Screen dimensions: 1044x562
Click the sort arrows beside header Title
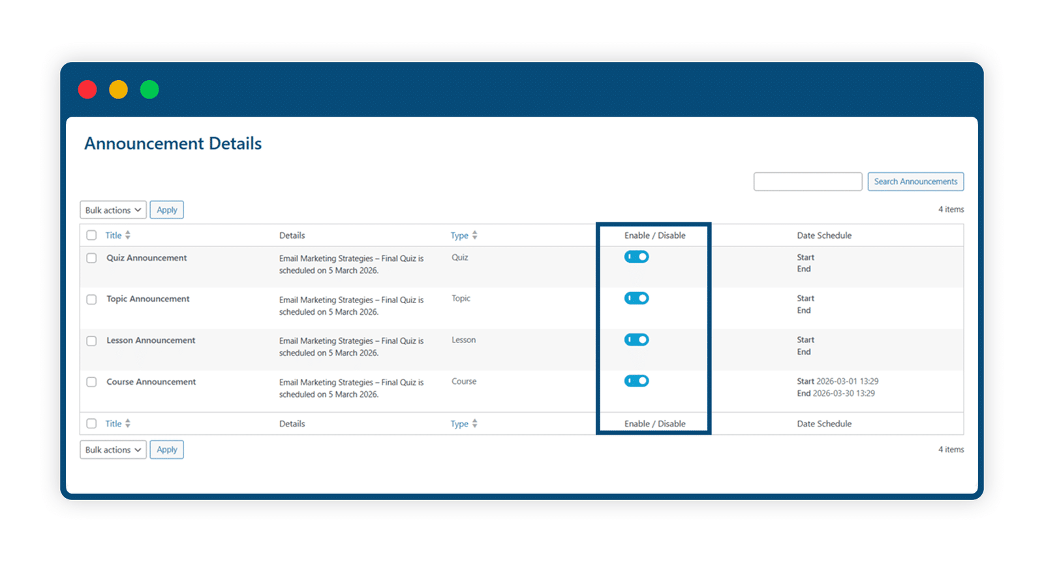tap(128, 235)
